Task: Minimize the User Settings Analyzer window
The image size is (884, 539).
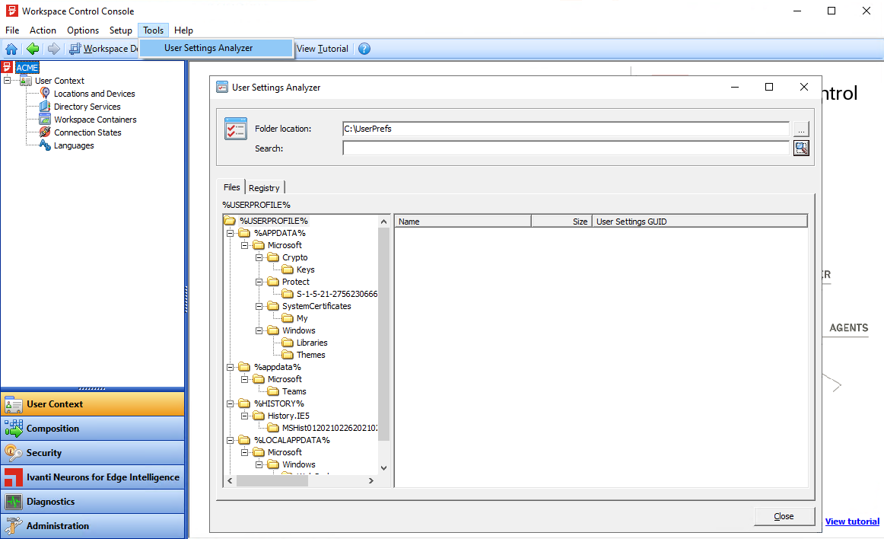Action: pyautogui.click(x=735, y=87)
